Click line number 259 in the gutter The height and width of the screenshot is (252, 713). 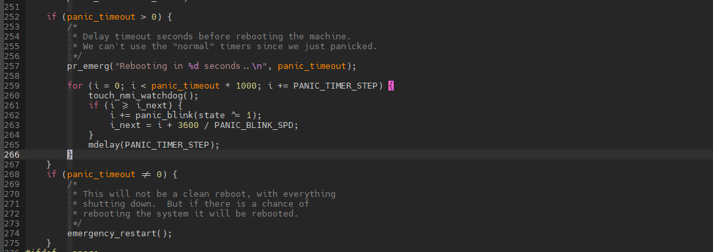point(12,86)
